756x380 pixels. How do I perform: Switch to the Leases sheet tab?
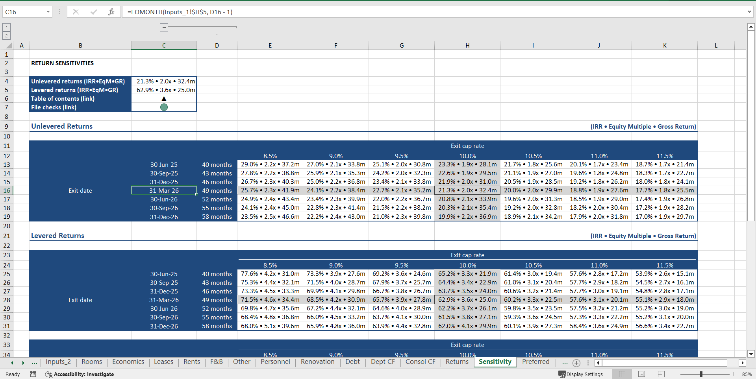pyautogui.click(x=163, y=362)
